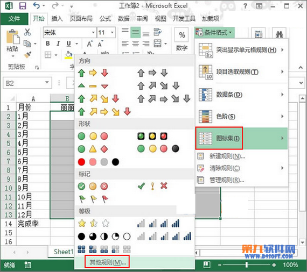307x272 pixels.
Task: Toggle left text alignment
Action: point(125,44)
